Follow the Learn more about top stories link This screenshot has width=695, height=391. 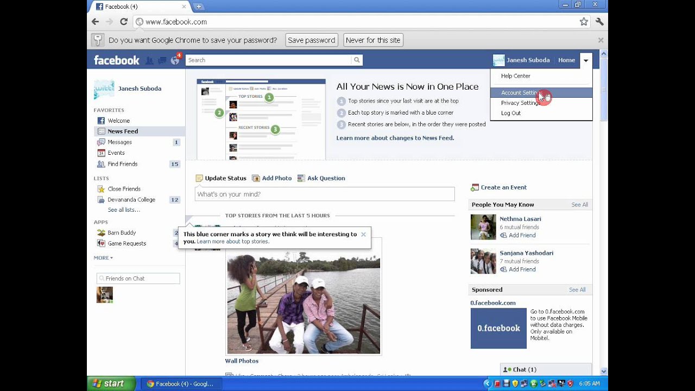point(233,241)
